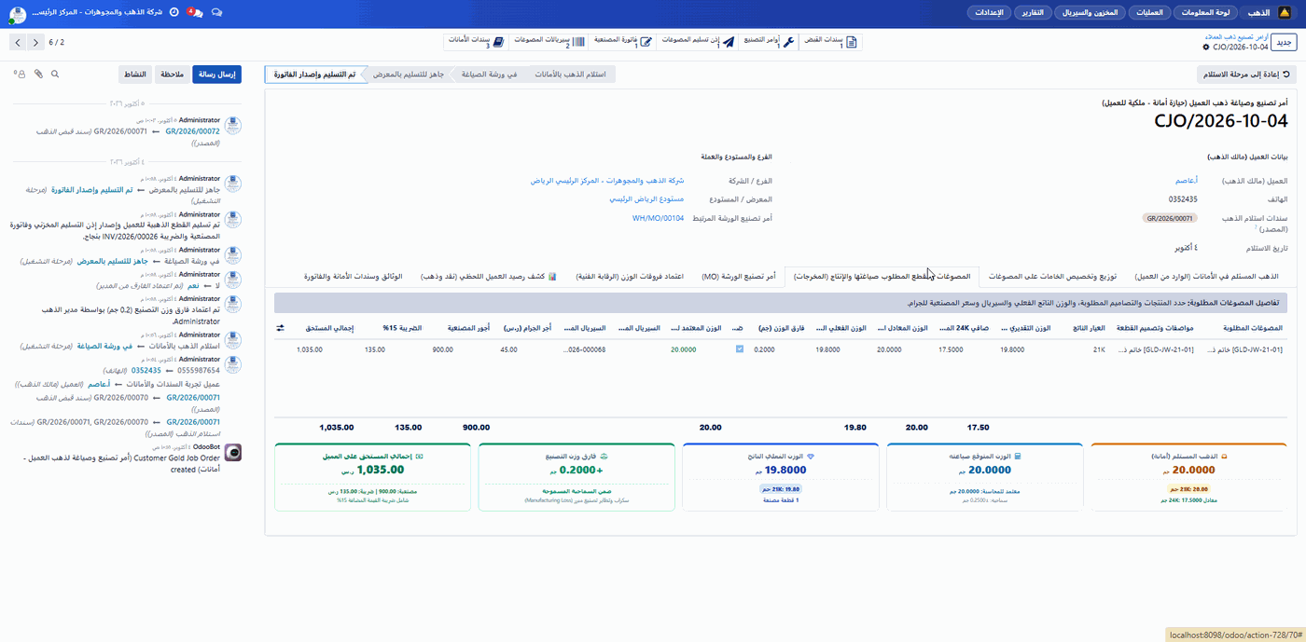Image resolution: width=1306 pixels, height=642 pixels.
Task: Open المخزون والسيريال menu
Action: coord(1091,12)
